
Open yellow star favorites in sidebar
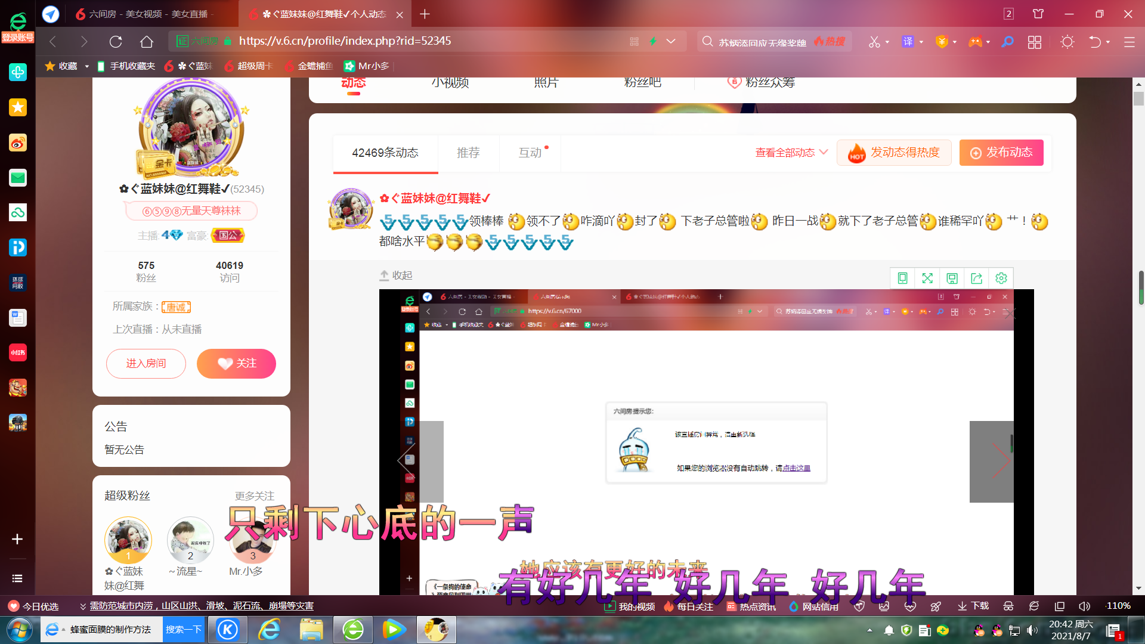[x=18, y=107]
